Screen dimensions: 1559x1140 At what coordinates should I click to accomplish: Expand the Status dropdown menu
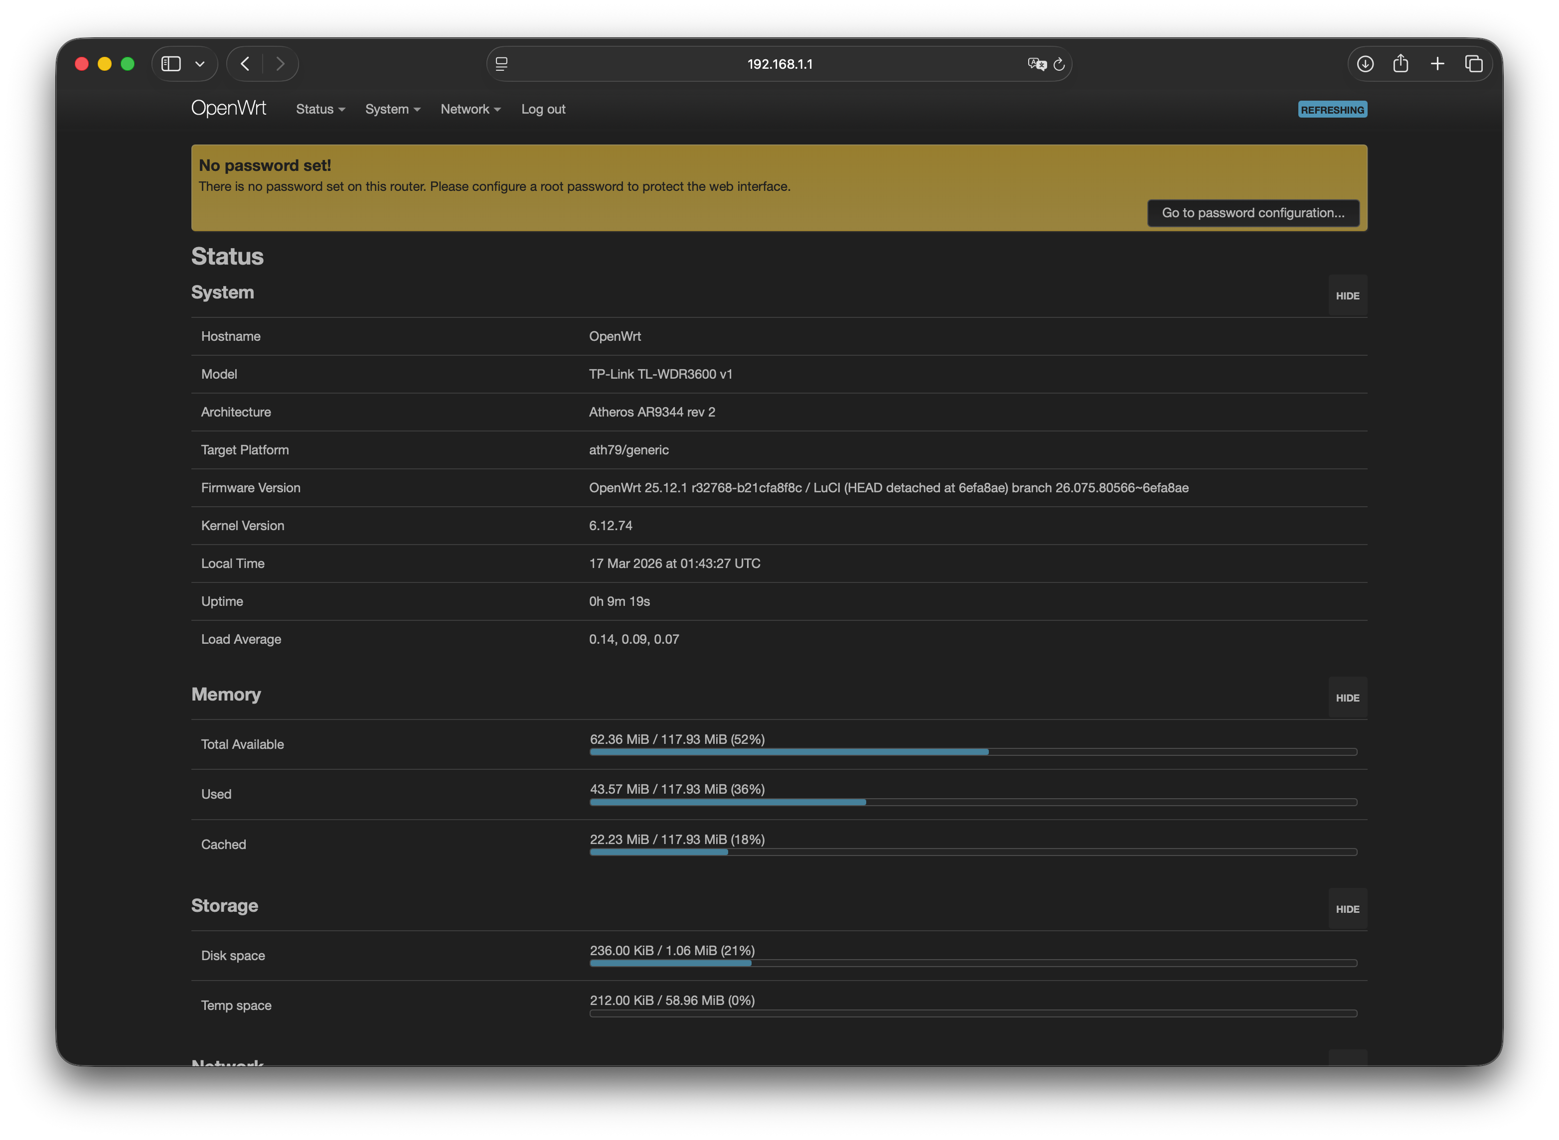(x=320, y=109)
